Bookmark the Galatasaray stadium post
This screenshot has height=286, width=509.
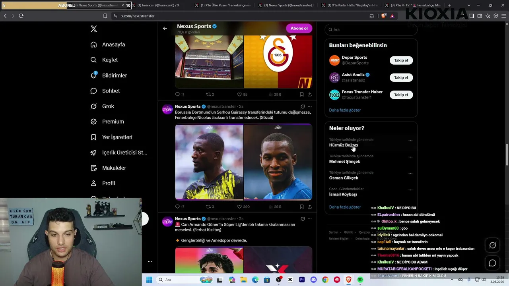(x=301, y=95)
